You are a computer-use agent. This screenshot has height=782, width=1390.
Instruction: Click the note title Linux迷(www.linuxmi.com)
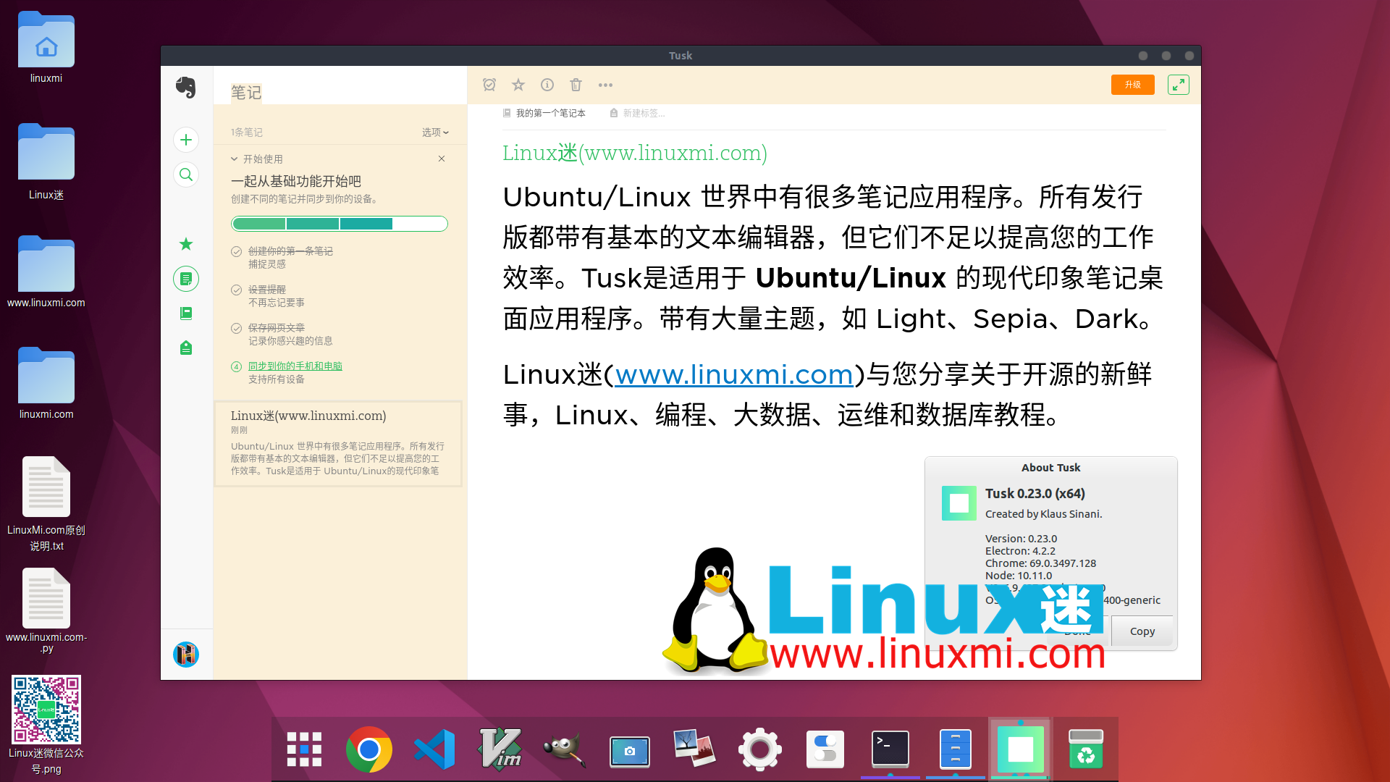635,153
